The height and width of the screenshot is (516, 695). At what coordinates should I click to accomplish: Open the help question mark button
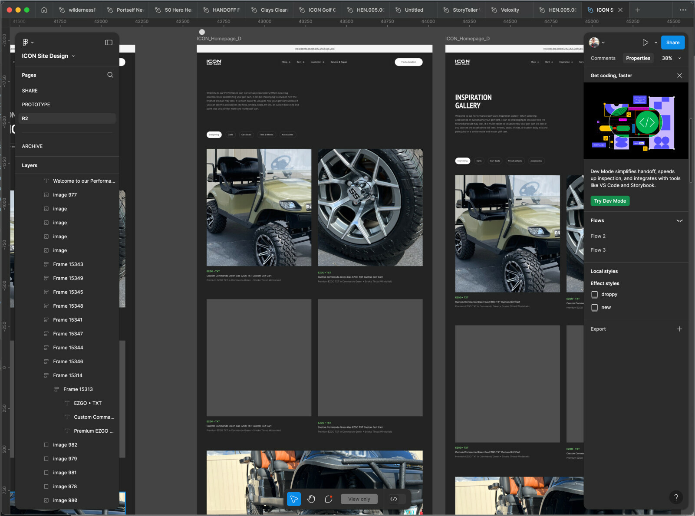[x=676, y=497]
